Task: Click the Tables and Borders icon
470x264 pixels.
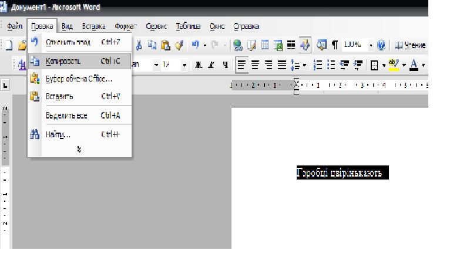Action: pos(251,45)
